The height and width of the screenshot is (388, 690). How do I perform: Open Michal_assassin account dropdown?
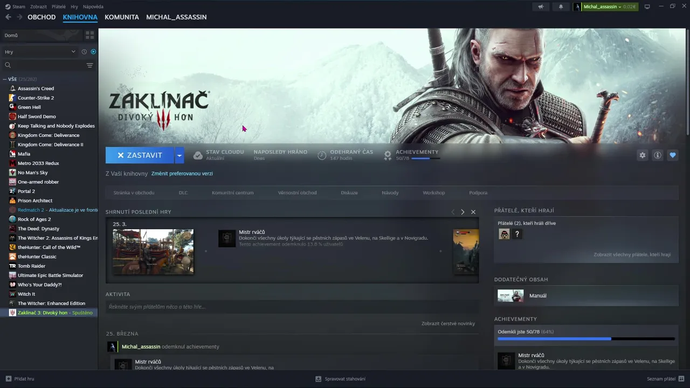[x=605, y=6]
